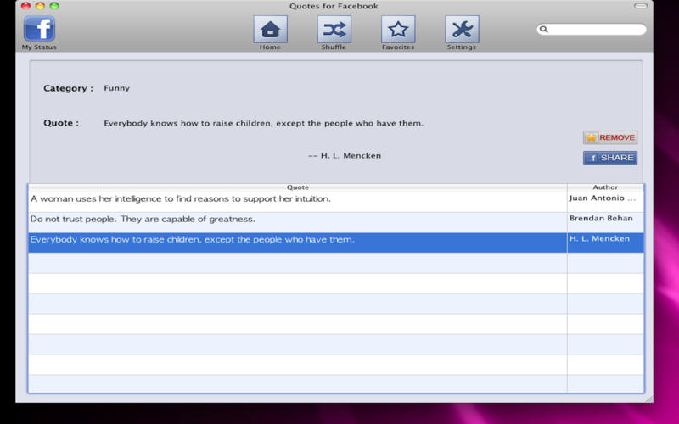The image size is (679, 424).
Task: Click author cell 'Juan Antonio ...'
Action: click(x=605, y=202)
